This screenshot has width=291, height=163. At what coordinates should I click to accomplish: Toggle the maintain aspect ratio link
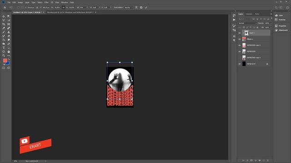coord(63,8)
